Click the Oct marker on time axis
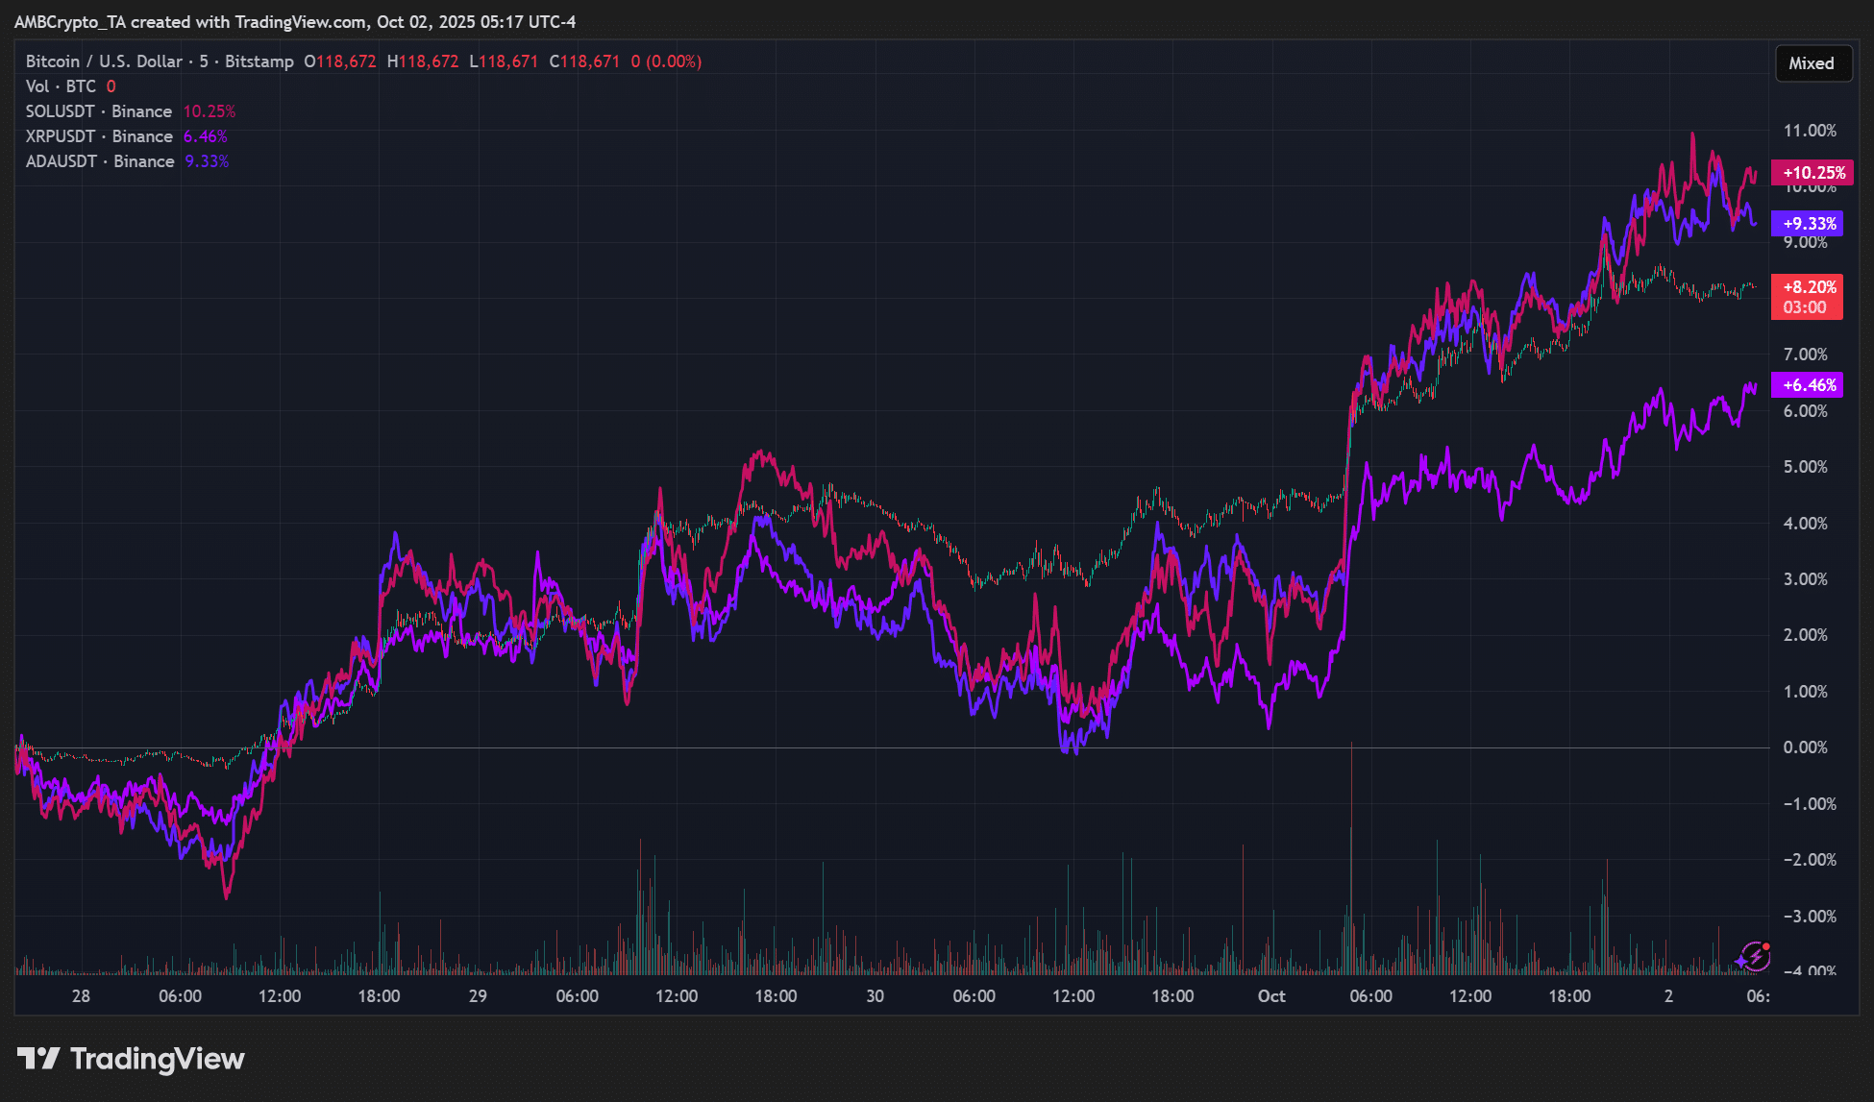This screenshot has width=1874, height=1102. (x=1271, y=996)
